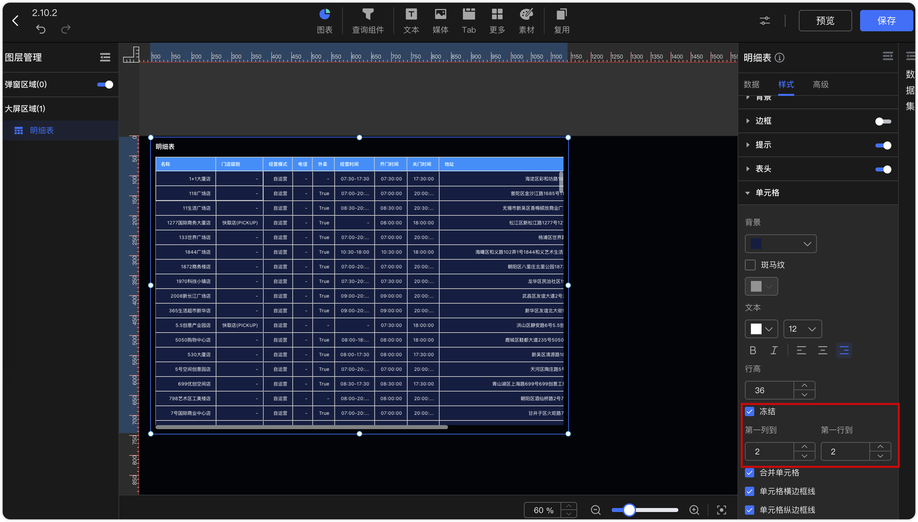Add a 文本 text element
The width and height of the screenshot is (918, 522).
pos(411,21)
